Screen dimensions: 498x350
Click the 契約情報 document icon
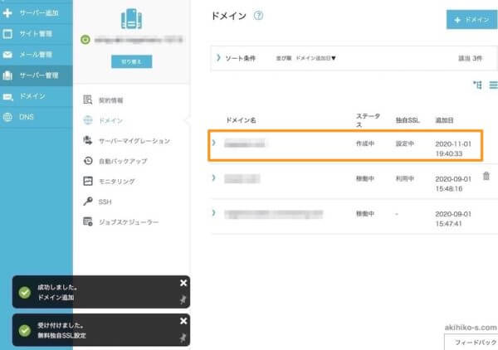click(88, 100)
